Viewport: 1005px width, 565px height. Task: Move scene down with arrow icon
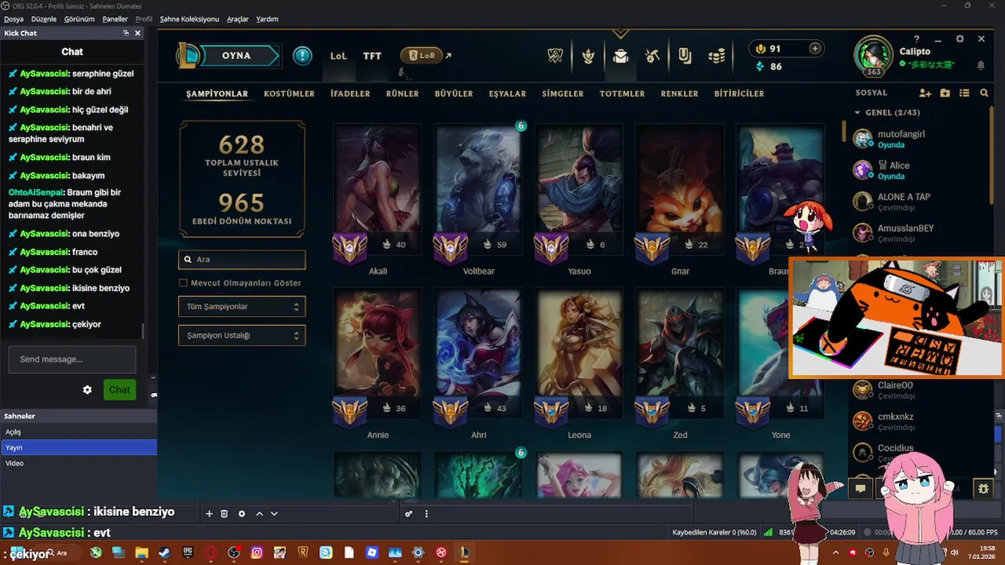point(274,514)
